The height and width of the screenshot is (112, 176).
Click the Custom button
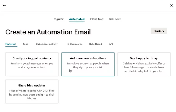(x=159, y=31)
